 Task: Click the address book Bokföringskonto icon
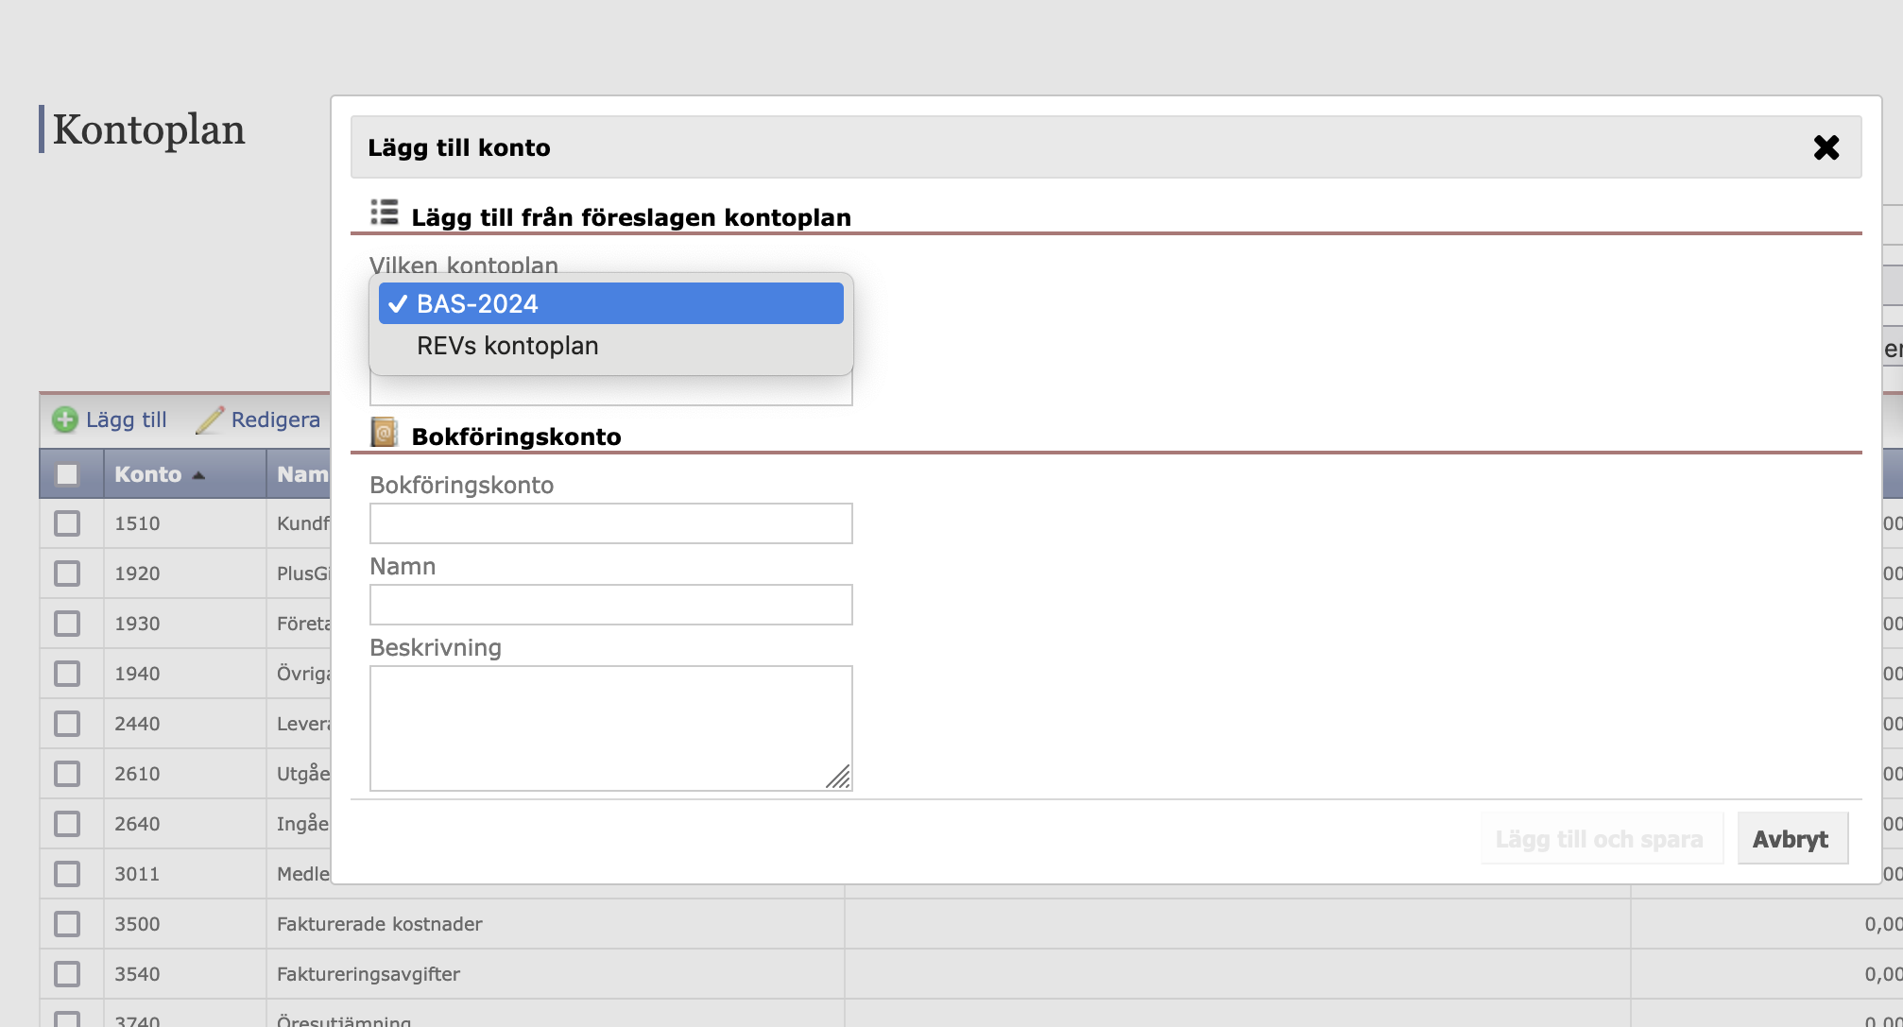tap(384, 433)
